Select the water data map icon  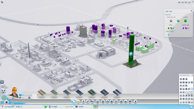[x=184, y=85]
